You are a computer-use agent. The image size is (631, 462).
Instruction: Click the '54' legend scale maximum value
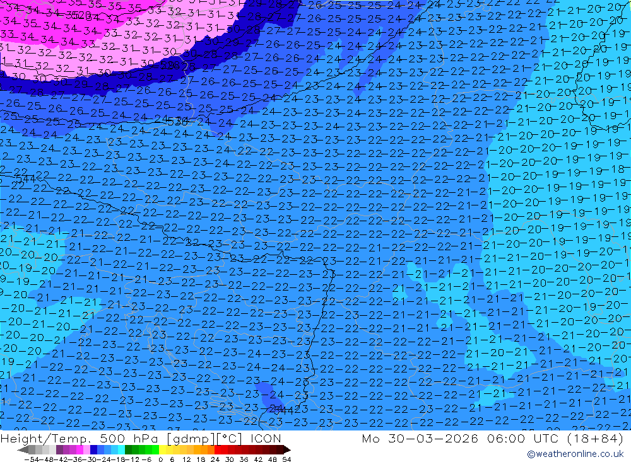[286, 459]
